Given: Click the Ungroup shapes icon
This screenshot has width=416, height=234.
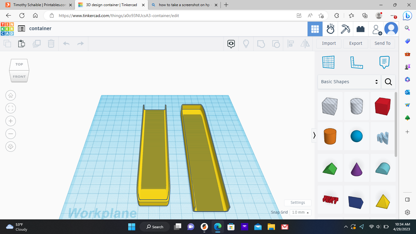Looking at the screenshot, I should point(276,44).
